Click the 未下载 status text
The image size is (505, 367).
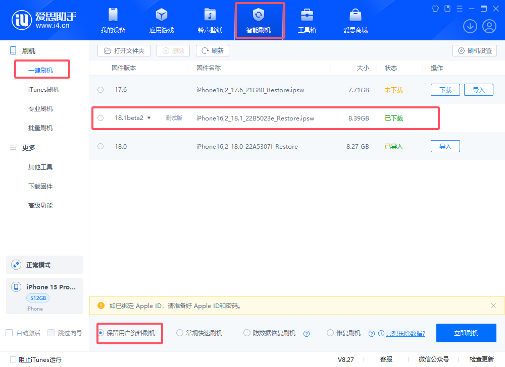click(394, 90)
